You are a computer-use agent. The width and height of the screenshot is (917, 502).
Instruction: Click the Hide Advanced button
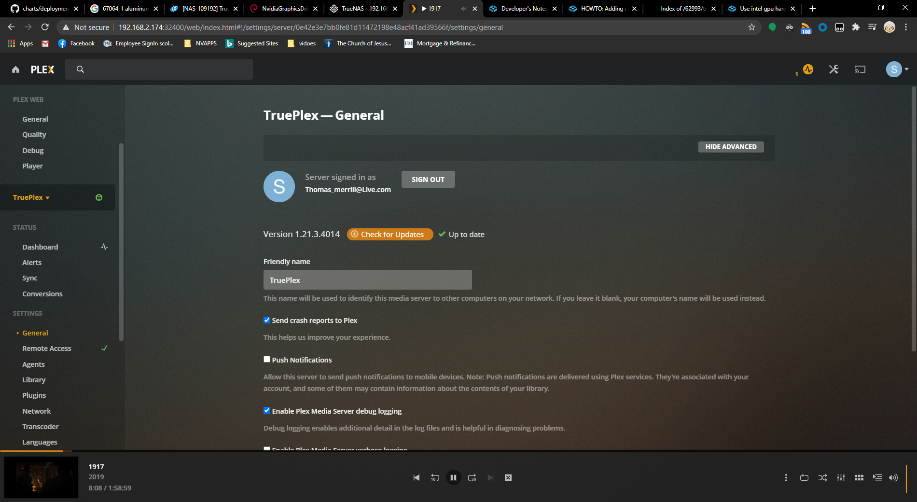point(731,147)
